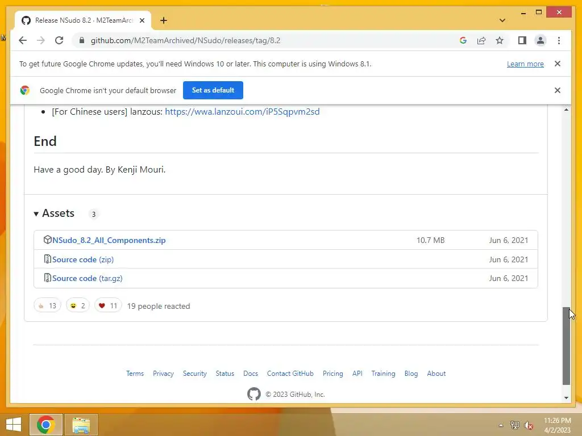
Task: View site information via the lock icon
Action: click(82, 40)
